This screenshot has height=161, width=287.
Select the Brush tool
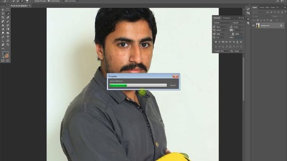point(8,21)
